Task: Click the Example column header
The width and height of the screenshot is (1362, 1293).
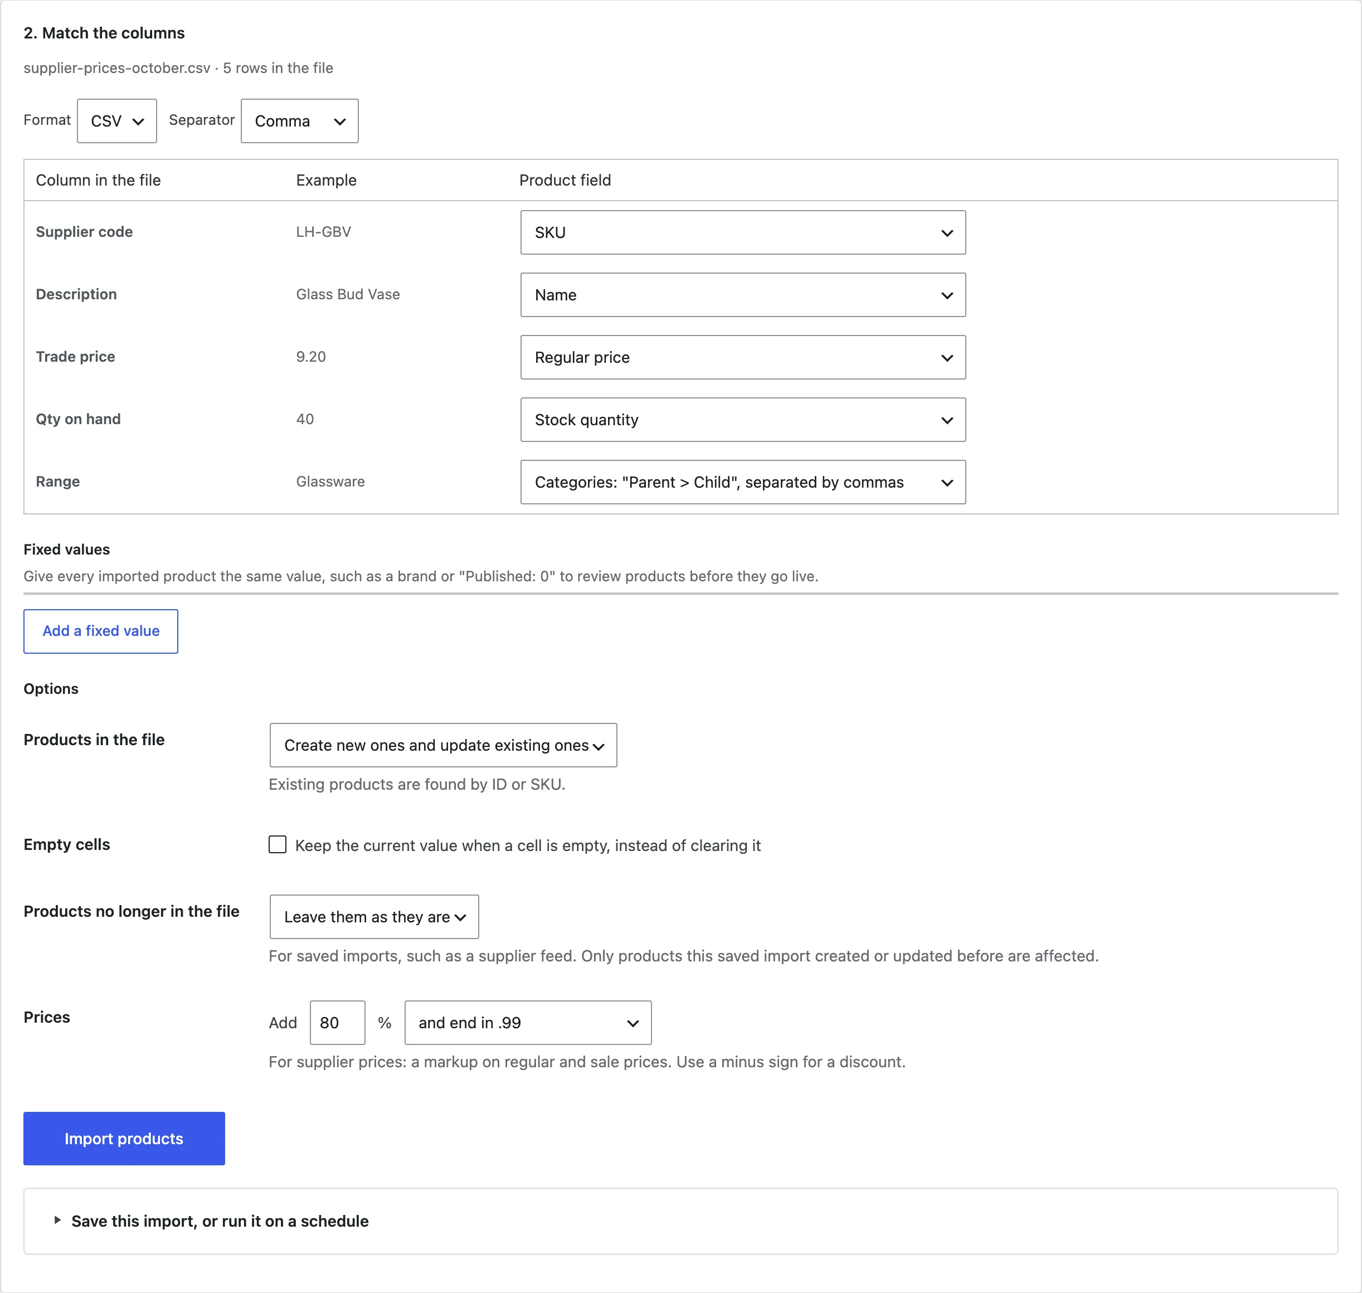Action: tap(326, 180)
